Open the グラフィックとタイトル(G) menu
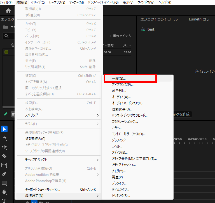The height and width of the screenshot is (203, 215). pyautogui.click(x=103, y=3)
